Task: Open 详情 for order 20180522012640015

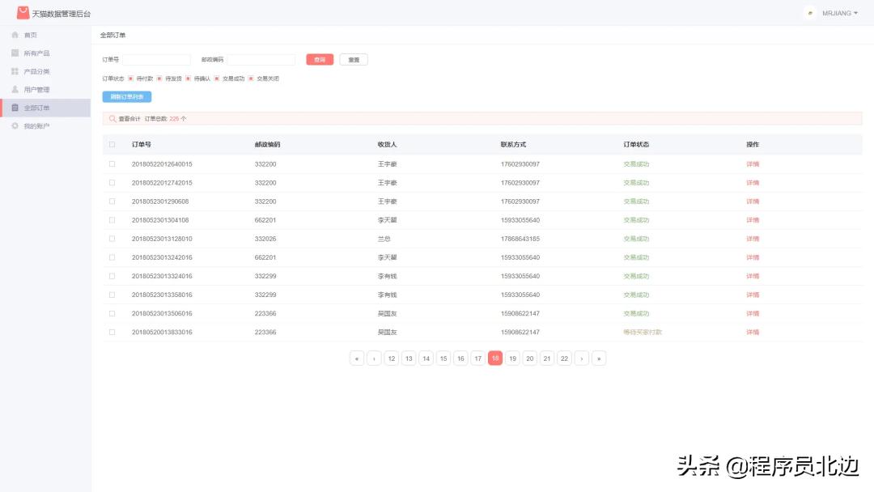Action: [x=751, y=163]
